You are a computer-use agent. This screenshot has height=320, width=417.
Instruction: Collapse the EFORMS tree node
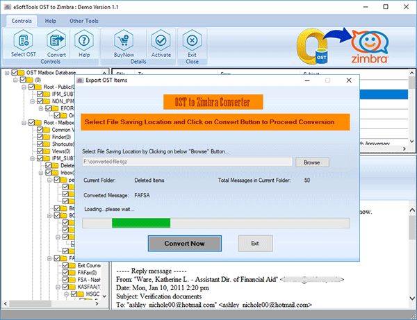pyautogui.click(x=41, y=108)
